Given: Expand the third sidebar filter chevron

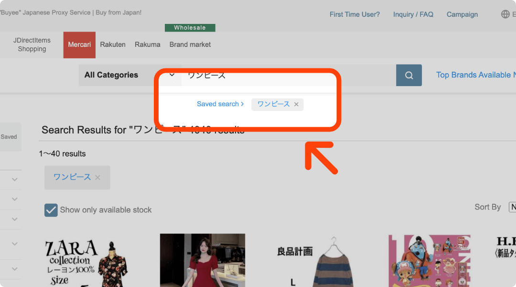Looking at the screenshot, I should [x=14, y=219].
